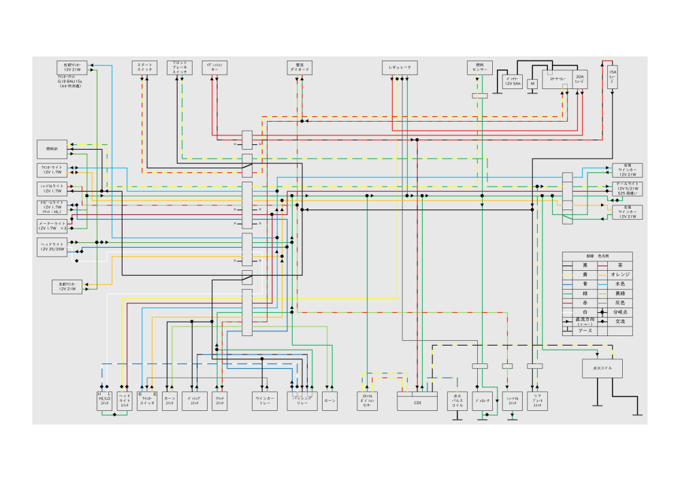Click the ホーン box at bottom
The height and width of the screenshot is (481, 680).
[329, 401]
